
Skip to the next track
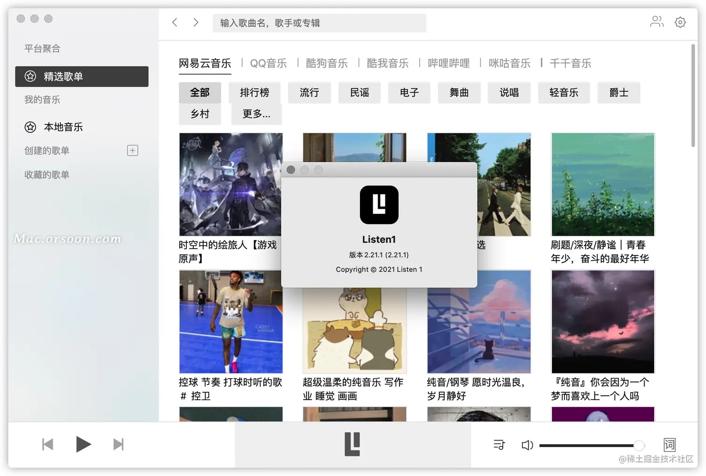click(x=119, y=444)
